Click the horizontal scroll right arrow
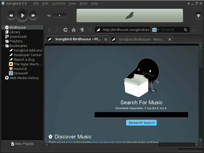 click(x=197, y=145)
